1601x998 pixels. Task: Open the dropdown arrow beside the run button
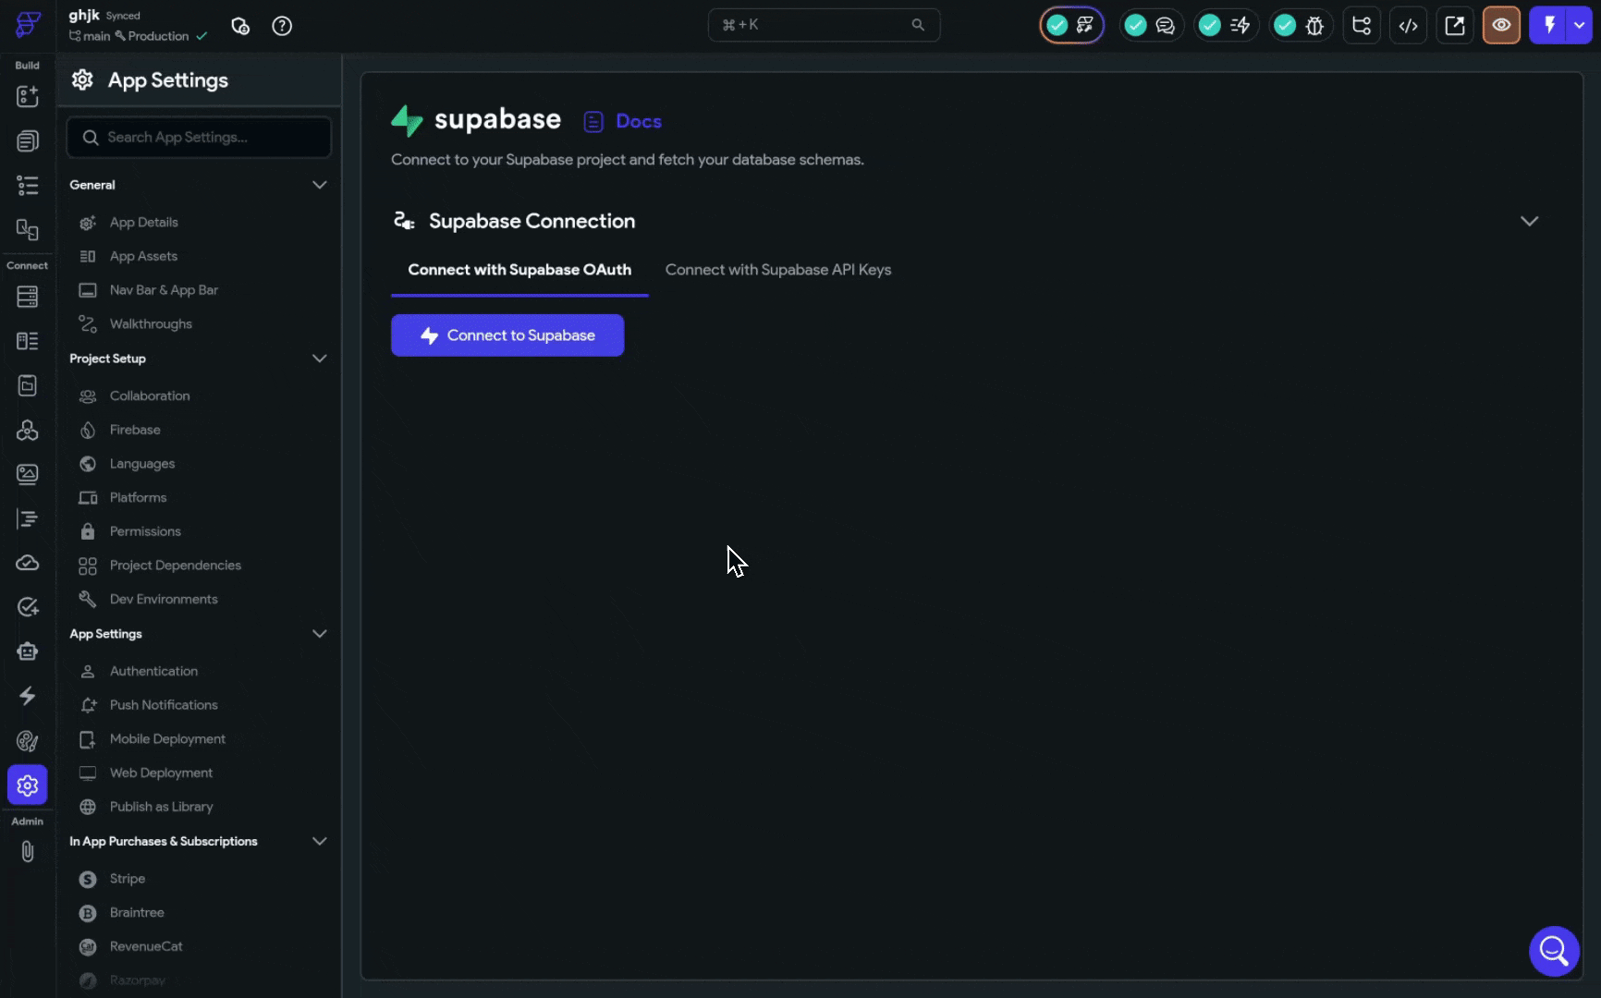[1580, 26]
